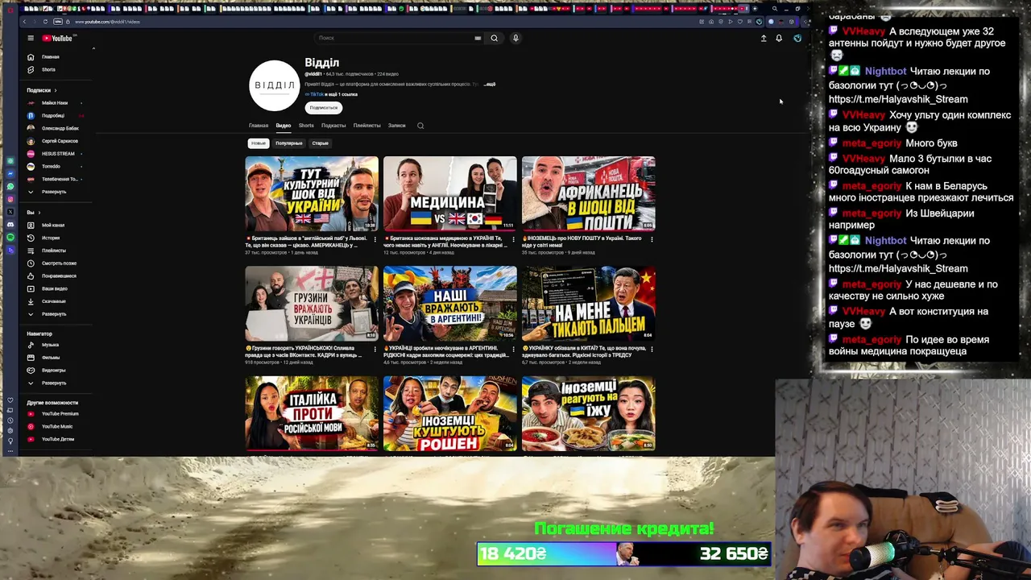Open Ваши видео in sidebar

coord(55,288)
